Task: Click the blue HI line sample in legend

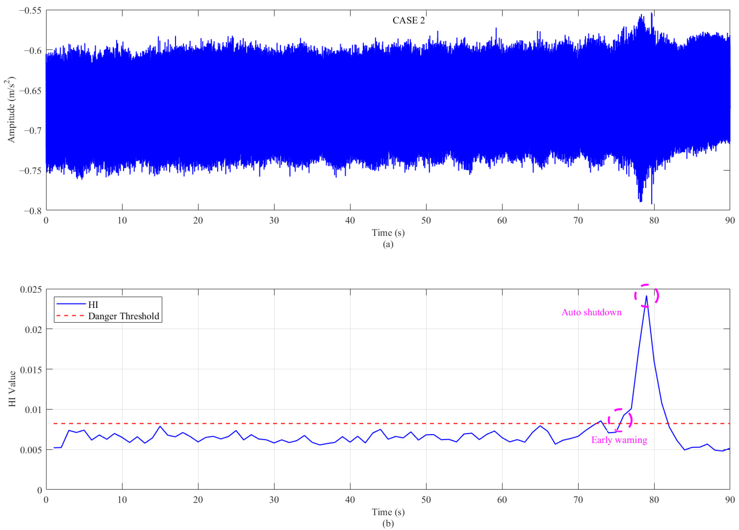Action: [71, 304]
